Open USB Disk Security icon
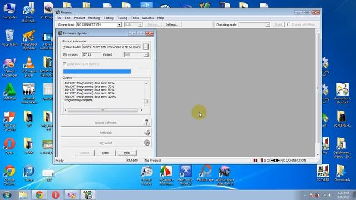This screenshot has width=356, height=200. [9, 121]
